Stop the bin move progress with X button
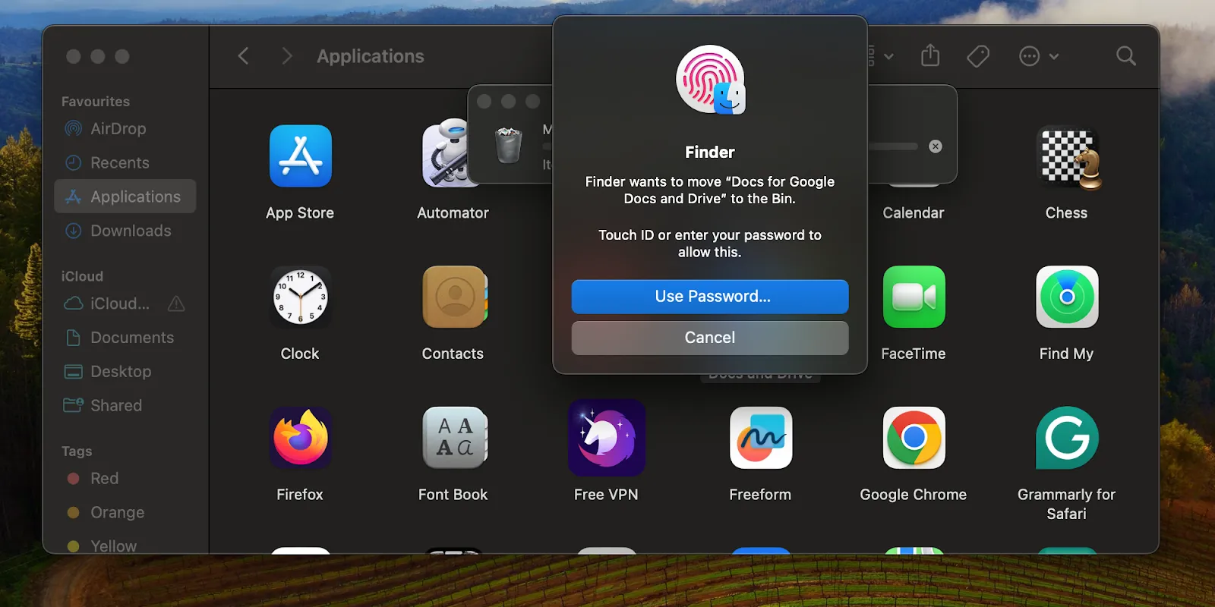The image size is (1215, 607). click(x=936, y=146)
